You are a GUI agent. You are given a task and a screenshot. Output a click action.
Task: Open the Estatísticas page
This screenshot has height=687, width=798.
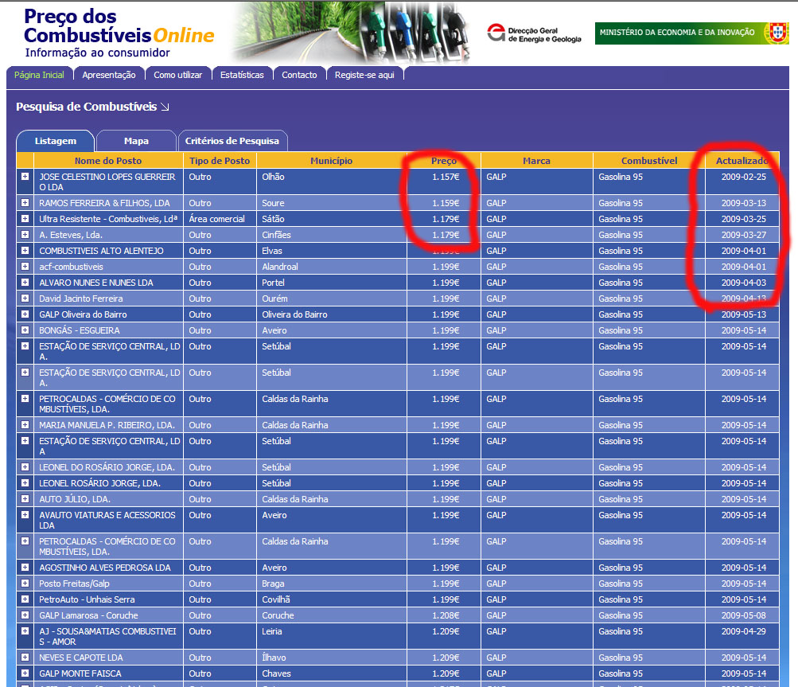tap(242, 75)
